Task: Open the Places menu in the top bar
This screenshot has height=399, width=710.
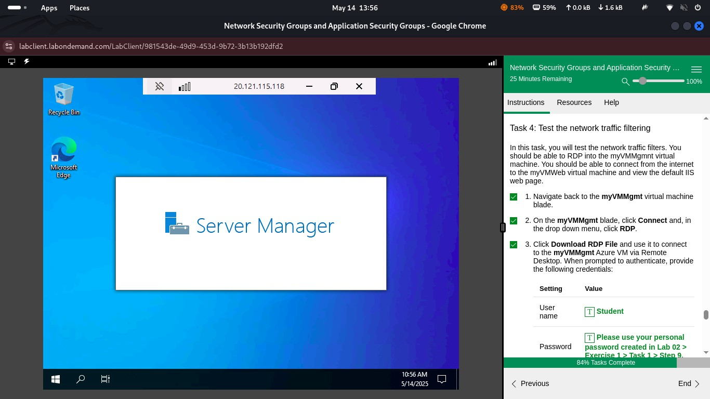Action: click(x=79, y=8)
